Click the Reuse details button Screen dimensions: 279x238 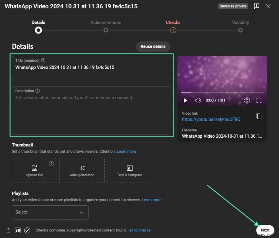coord(153,46)
